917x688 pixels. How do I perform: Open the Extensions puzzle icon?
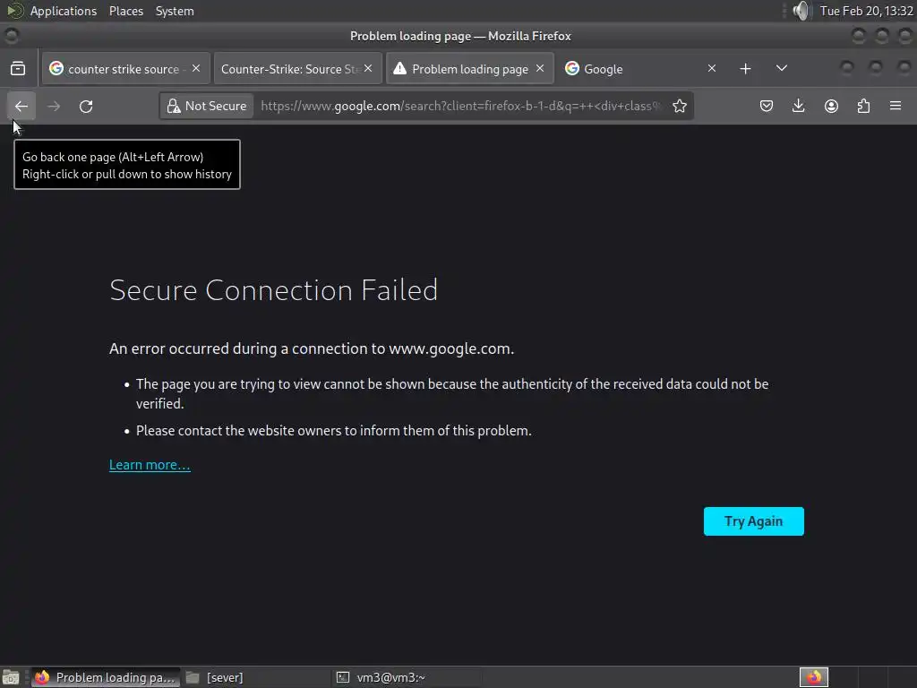click(x=863, y=106)
